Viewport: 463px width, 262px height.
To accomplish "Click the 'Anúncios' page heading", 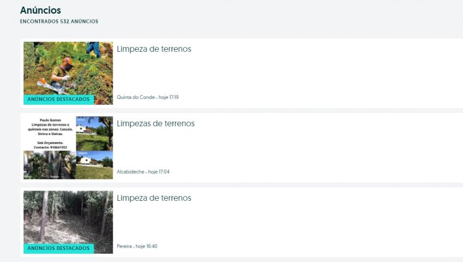I will pos(40,10).
